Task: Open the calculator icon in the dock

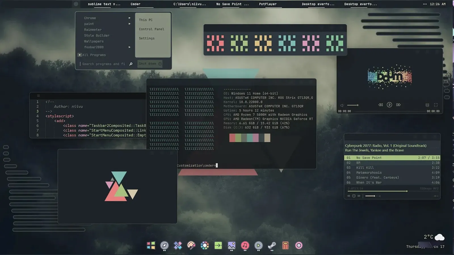Action: [285, 245]
